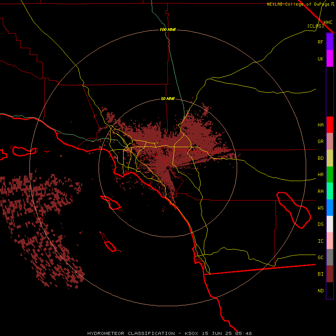The height and width of the screenshot is (336, 336).
Task: Click the UK magenta legend swatch
Action: (x=330, y=59)
